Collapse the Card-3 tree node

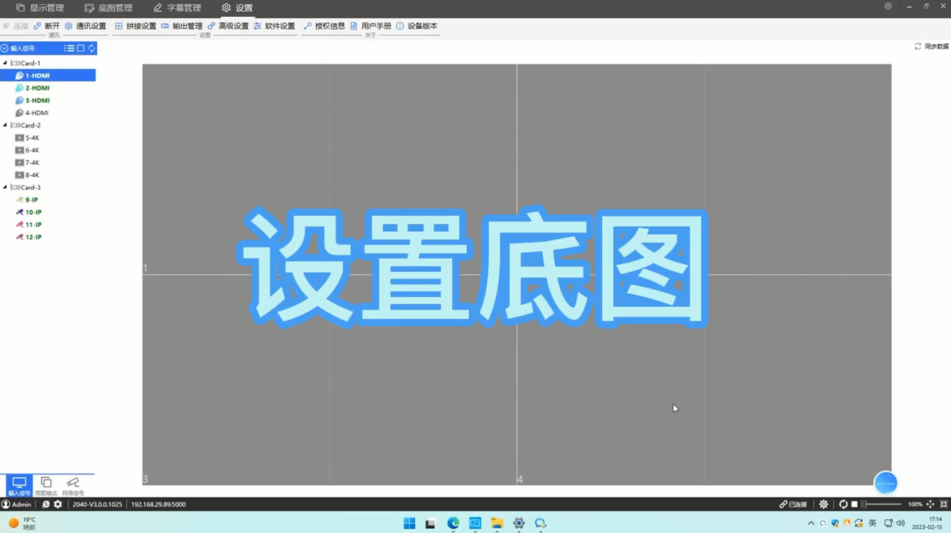(5, 187)
